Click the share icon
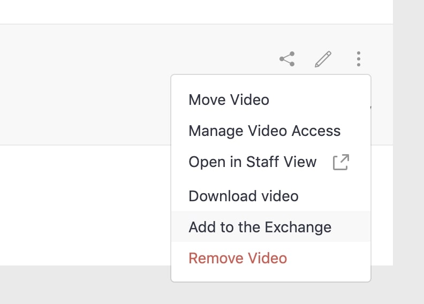This screenshot has height=304, width=424. 287,59
